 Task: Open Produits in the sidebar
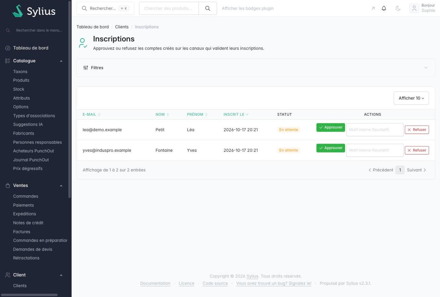(21, 80)
